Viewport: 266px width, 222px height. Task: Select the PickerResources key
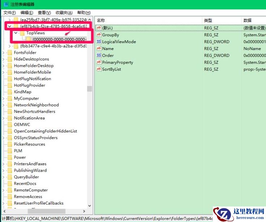tap(30, 144)
